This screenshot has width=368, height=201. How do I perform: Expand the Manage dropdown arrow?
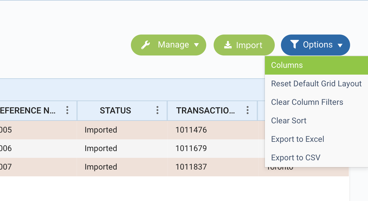click(196, 45)
